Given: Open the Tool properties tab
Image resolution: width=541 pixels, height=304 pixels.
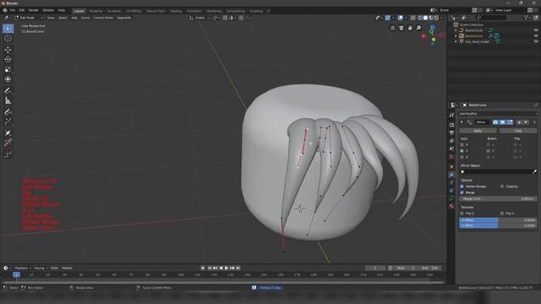Looking at the screenshot, I should pyautogui.click(x=451, y=115).
